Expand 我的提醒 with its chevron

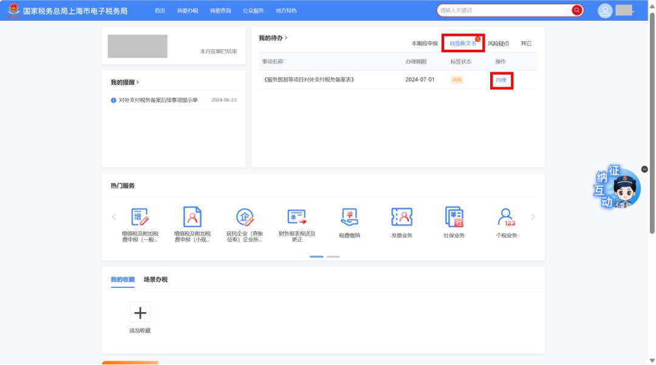click(x=138, y=82)
